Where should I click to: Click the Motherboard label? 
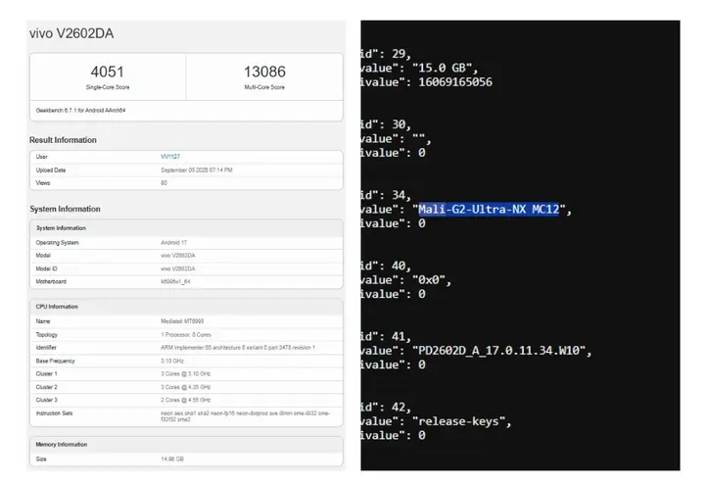51,281
